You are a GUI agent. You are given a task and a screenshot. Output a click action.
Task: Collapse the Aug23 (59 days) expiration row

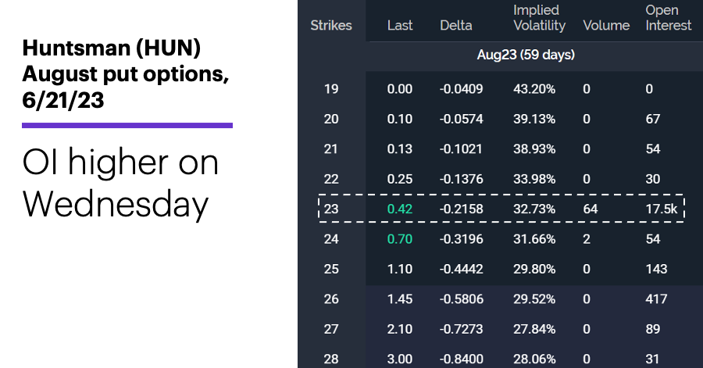(x=526, y=55)
